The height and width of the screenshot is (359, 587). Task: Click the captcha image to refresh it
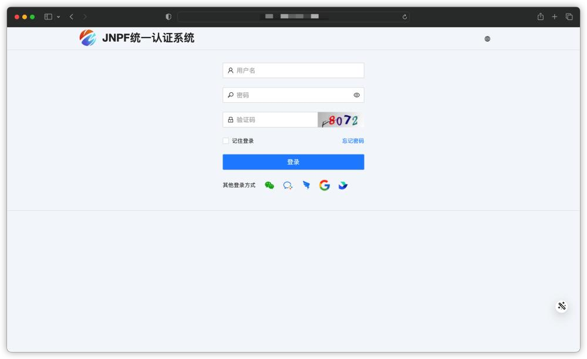tap(340, 119)
